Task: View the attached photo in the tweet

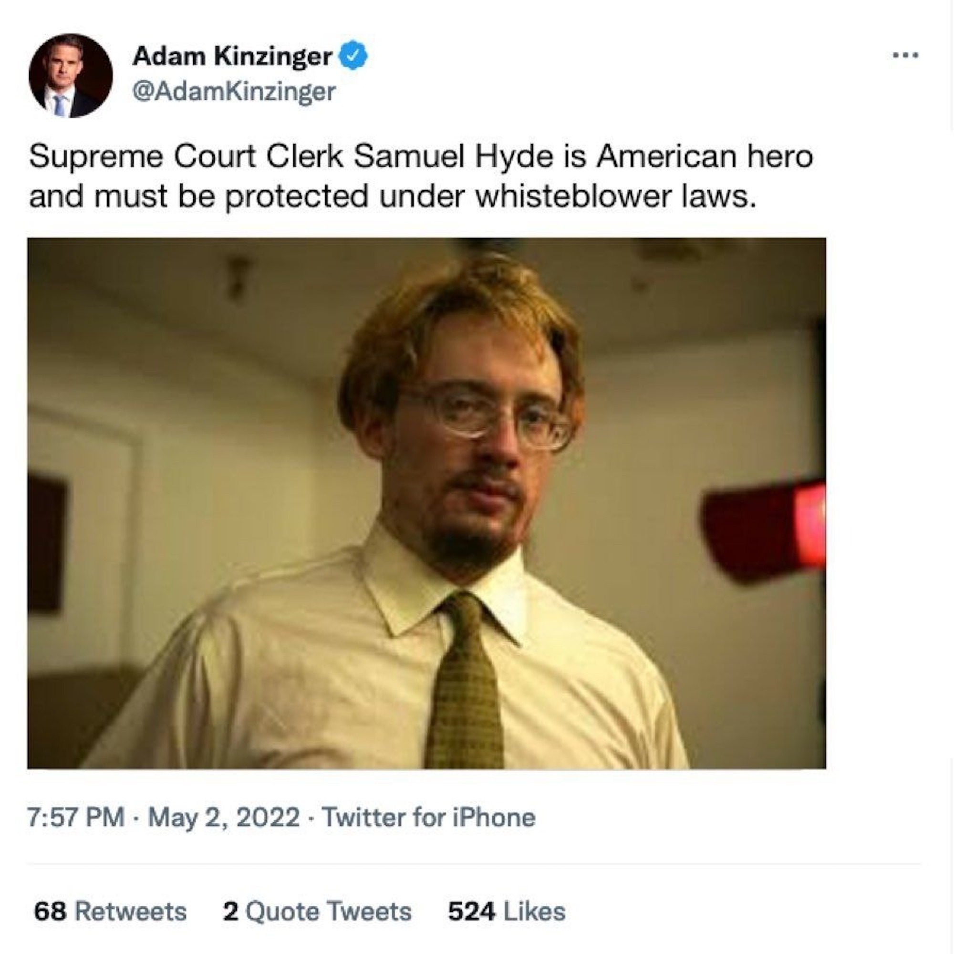Action: (426, 503)
